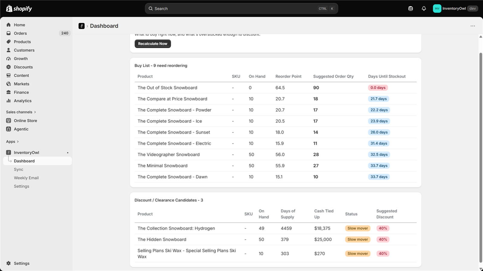This screenshot has height=271, width=483.
Task: Open the Sync page under InventoryOwl
Action: click(18, 169)
